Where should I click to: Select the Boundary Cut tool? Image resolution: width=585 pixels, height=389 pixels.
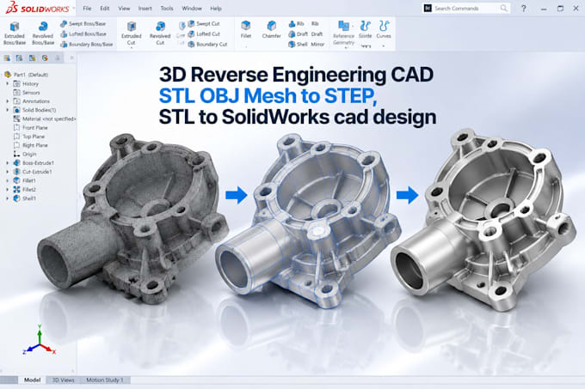click(207, 45)
